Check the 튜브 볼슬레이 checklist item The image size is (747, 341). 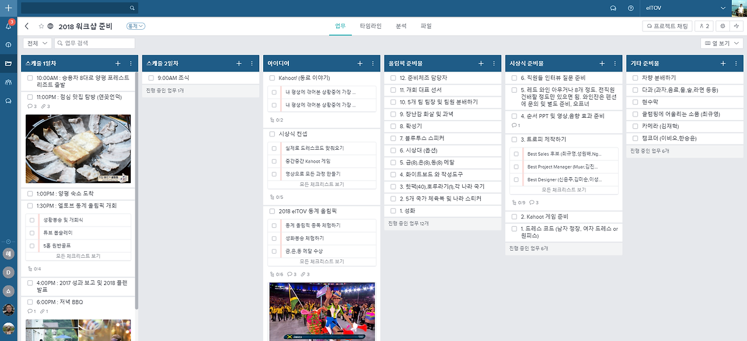[32, 233]
